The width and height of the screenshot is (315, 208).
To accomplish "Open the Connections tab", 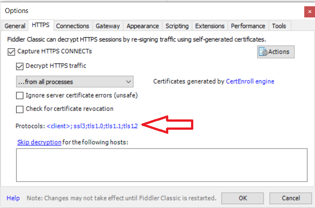I will tap(72, 26).
